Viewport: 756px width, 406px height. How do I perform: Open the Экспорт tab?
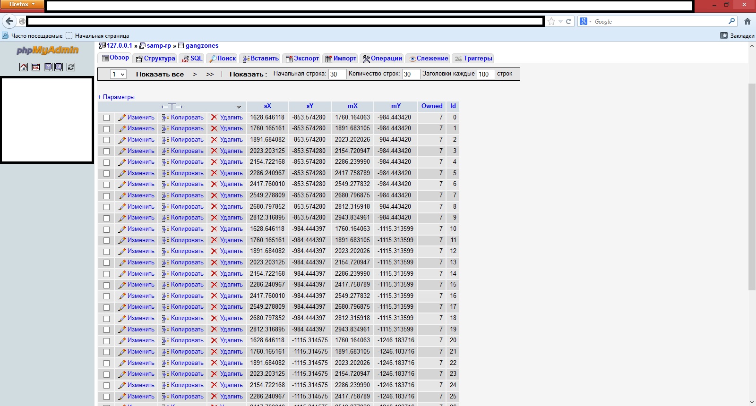(x=302, y=59)
